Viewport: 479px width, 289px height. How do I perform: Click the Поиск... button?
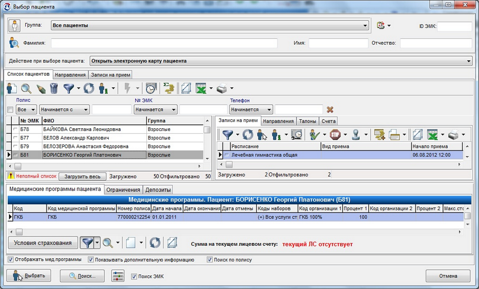point(82,276)
